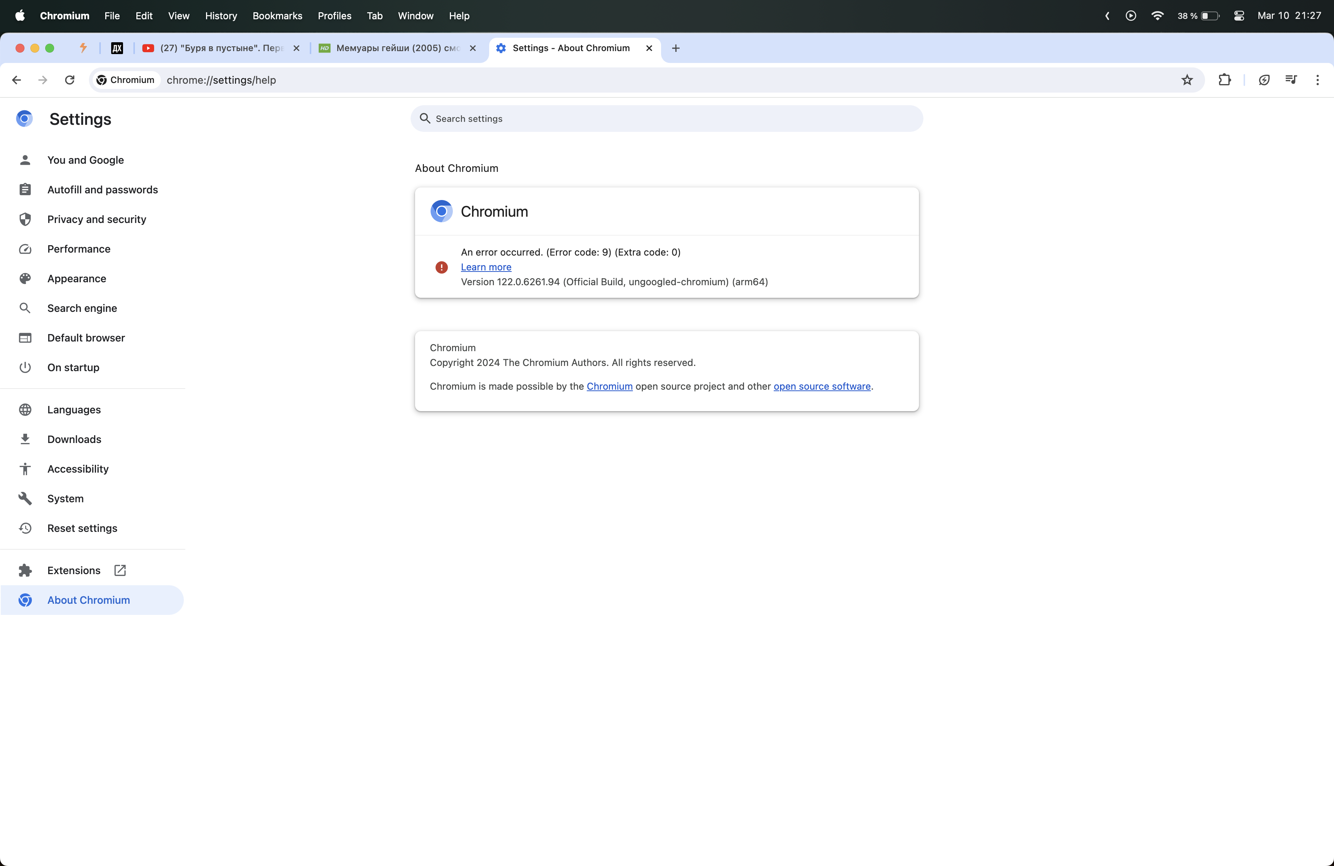Screen dimensions: 1334x866
Task: Open the Profiles menu
Action: [335, 16]
